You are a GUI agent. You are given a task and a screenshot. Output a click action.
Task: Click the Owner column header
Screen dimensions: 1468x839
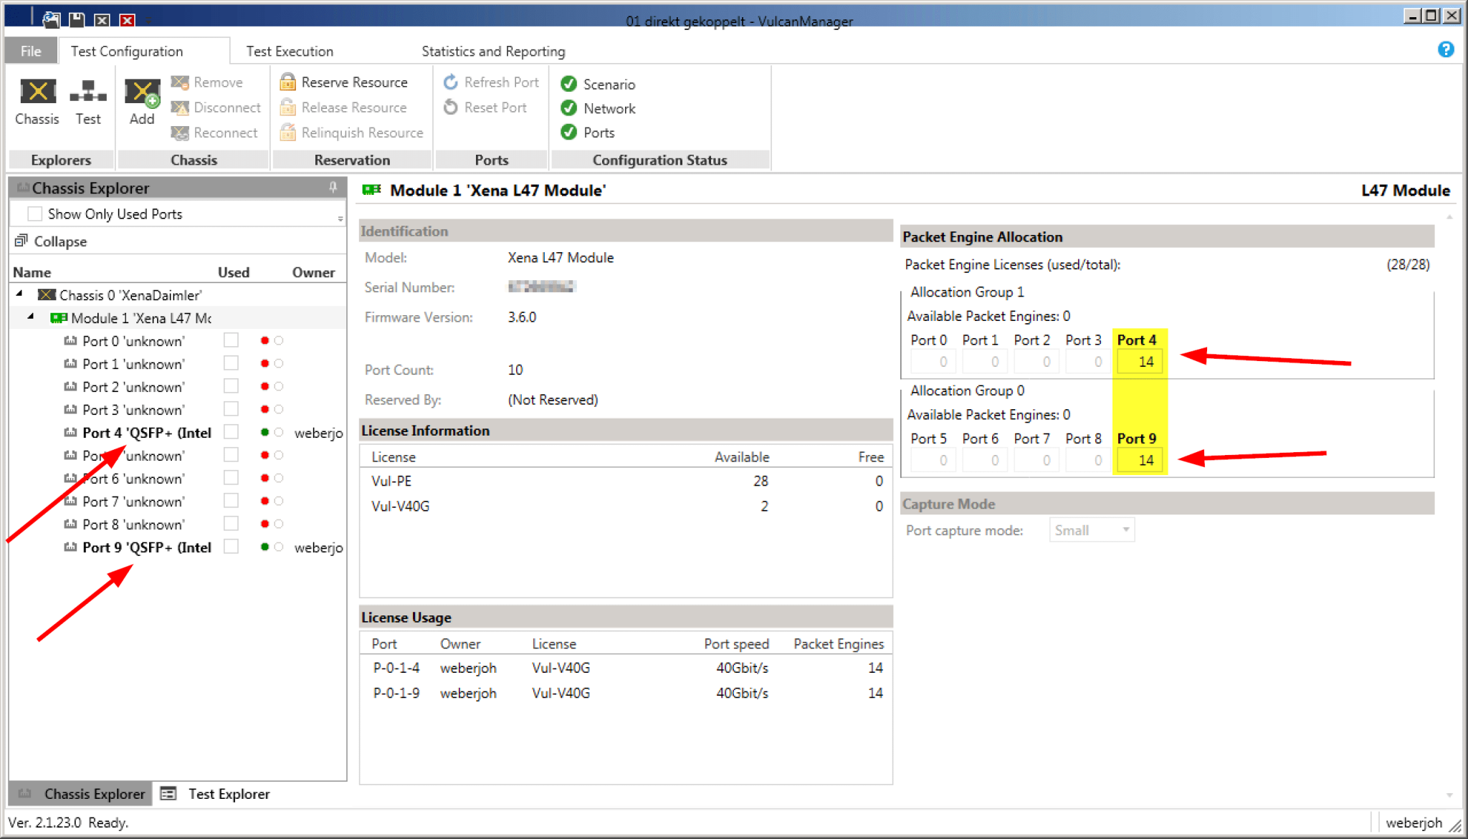(x=313, y=272)
